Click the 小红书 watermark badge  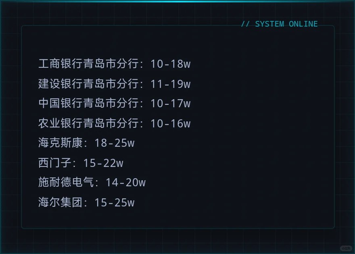[x=346, y=248]
